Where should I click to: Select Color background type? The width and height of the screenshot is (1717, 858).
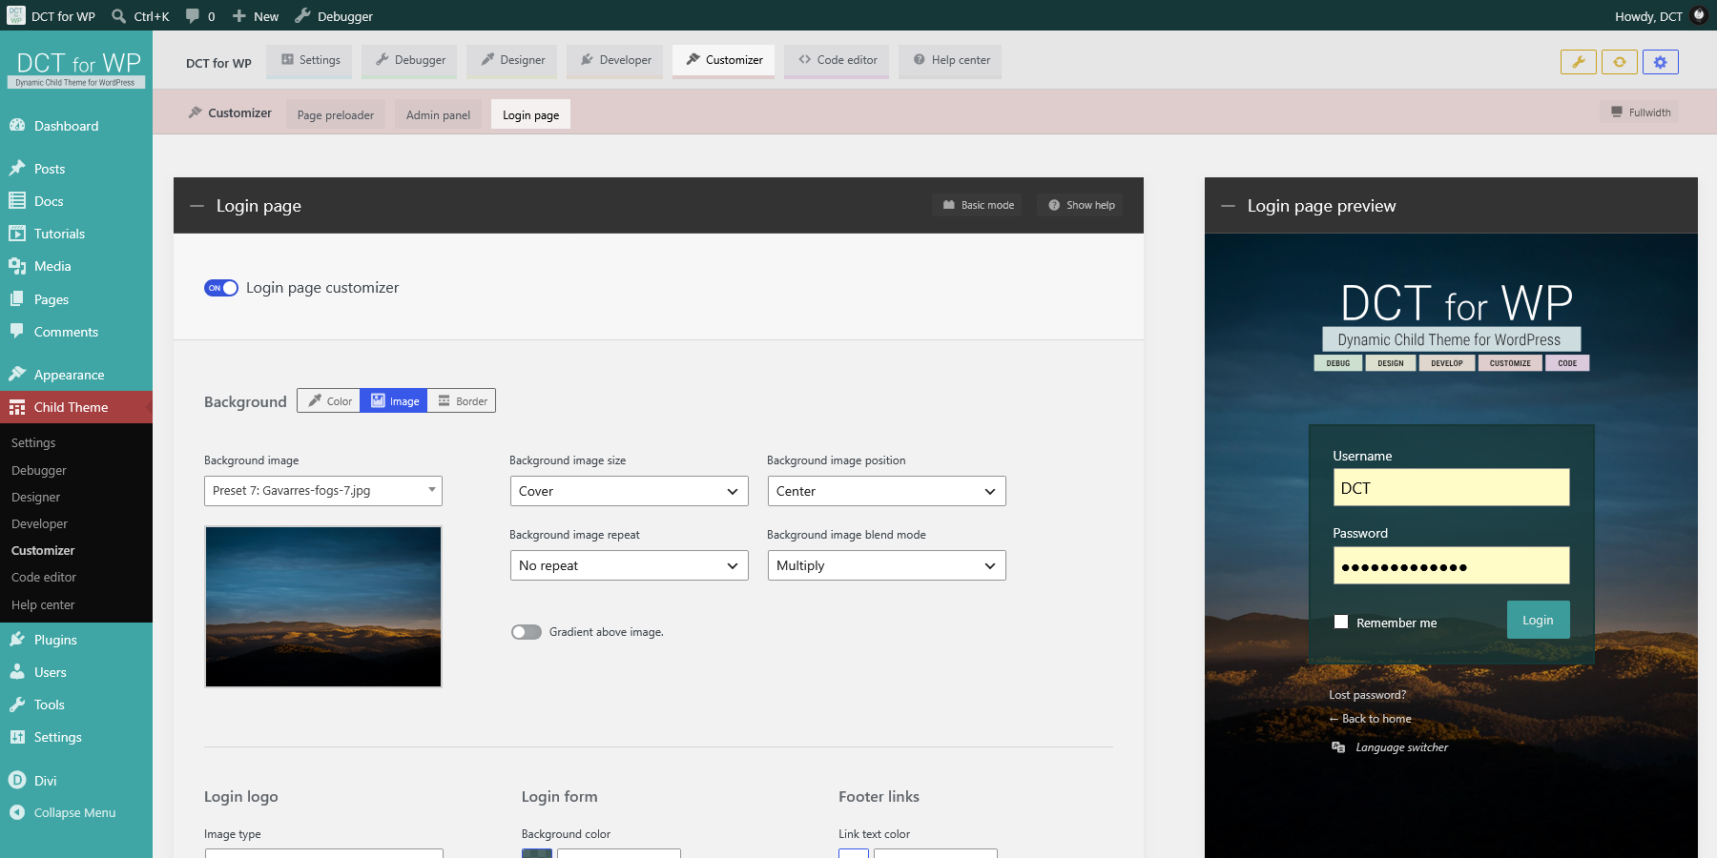pos(329,401)
